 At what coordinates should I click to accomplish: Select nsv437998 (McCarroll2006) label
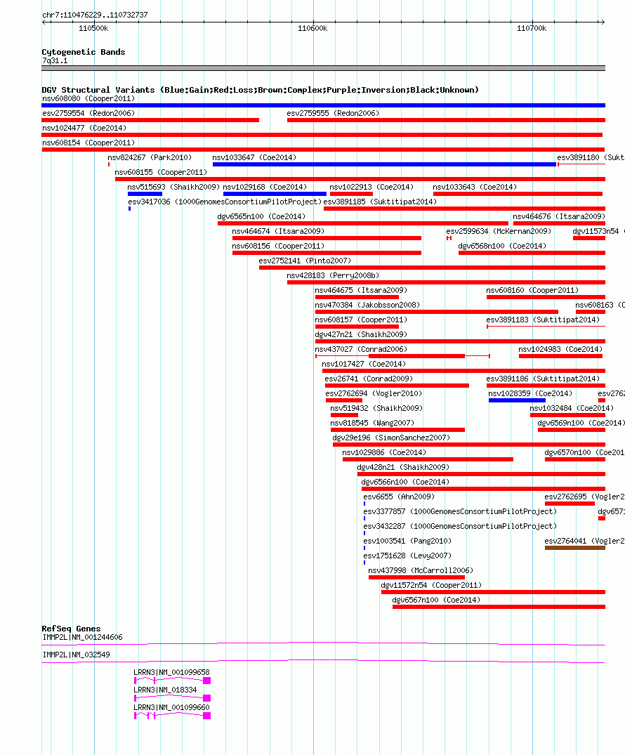click(x=421, y=571)
